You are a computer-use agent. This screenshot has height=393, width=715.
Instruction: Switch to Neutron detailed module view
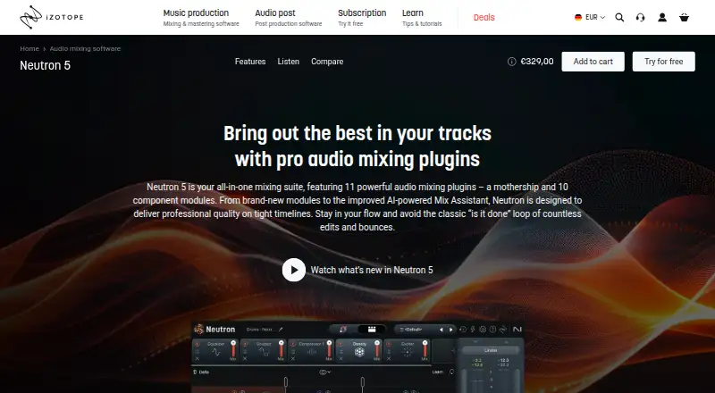[x=372, y=330]
